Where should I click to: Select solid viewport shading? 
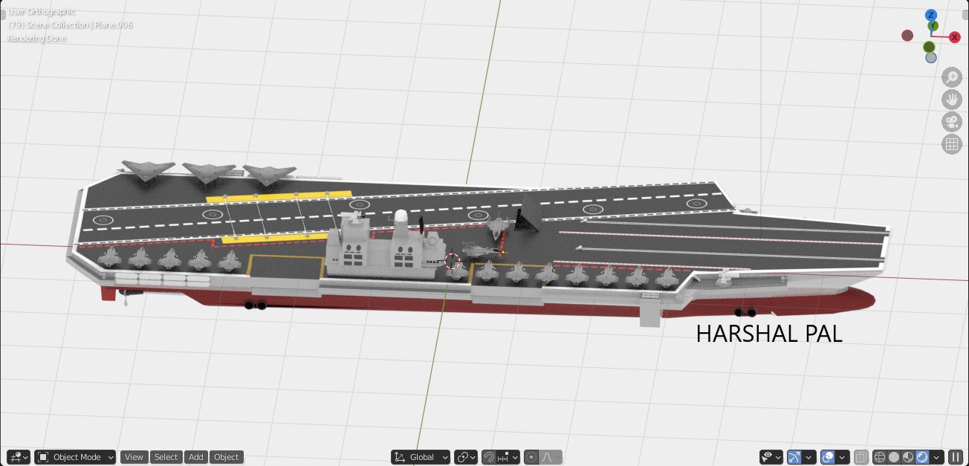894,457
